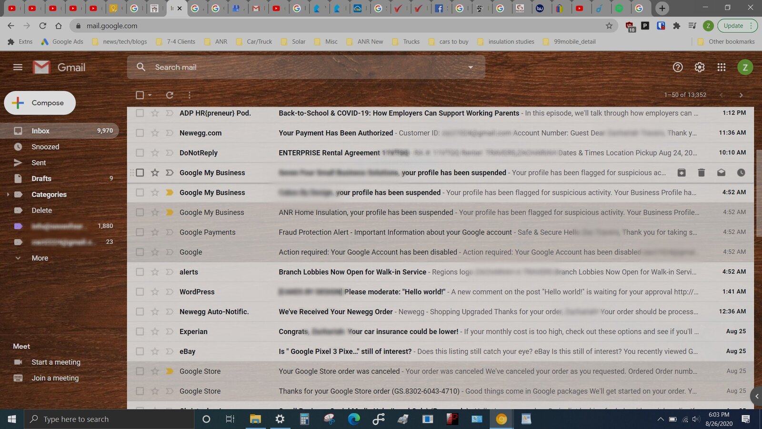Open Windows notification center
The width and height of the screenshot is (762, 429).
[746, 419]
